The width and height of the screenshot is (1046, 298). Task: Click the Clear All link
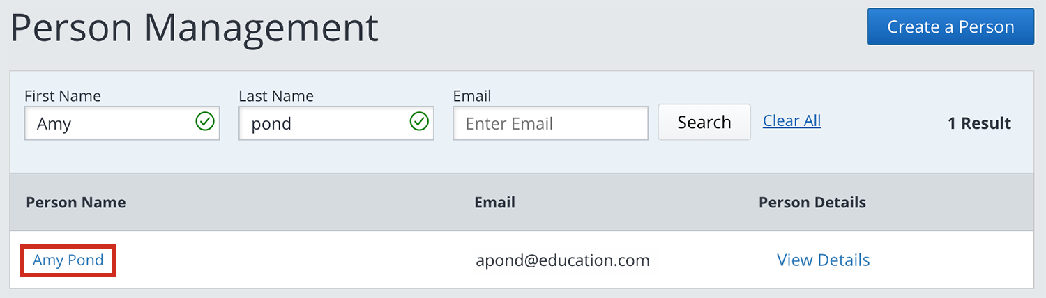791,121
